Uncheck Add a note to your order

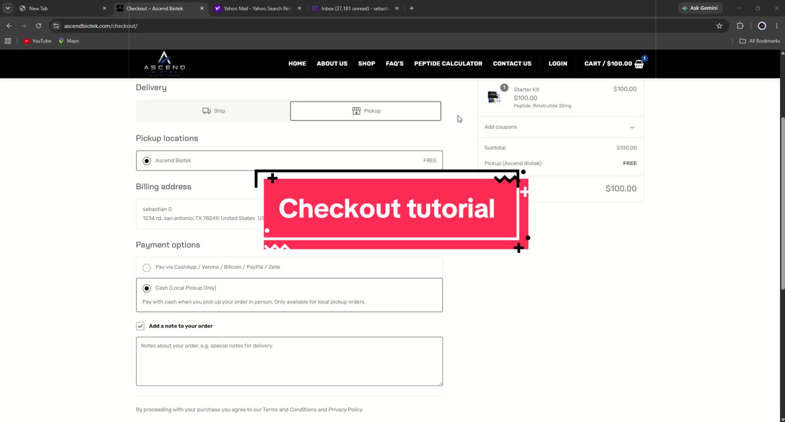pyautogui.click(x=140, y=326)
